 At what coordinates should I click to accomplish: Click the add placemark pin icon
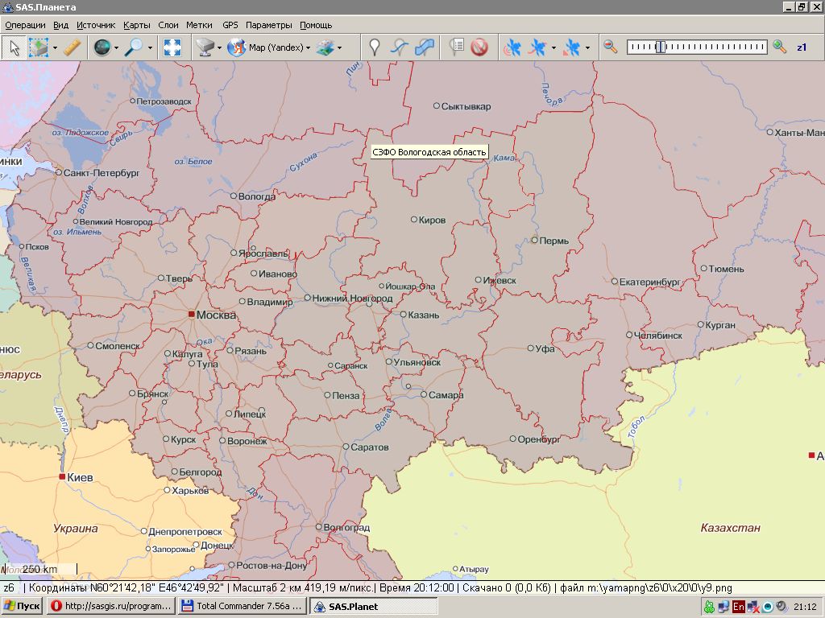click(x=374, y=47)
